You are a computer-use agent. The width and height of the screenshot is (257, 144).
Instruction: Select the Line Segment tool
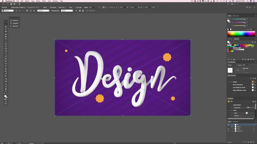pyautogui.click(x=6, y=41)
